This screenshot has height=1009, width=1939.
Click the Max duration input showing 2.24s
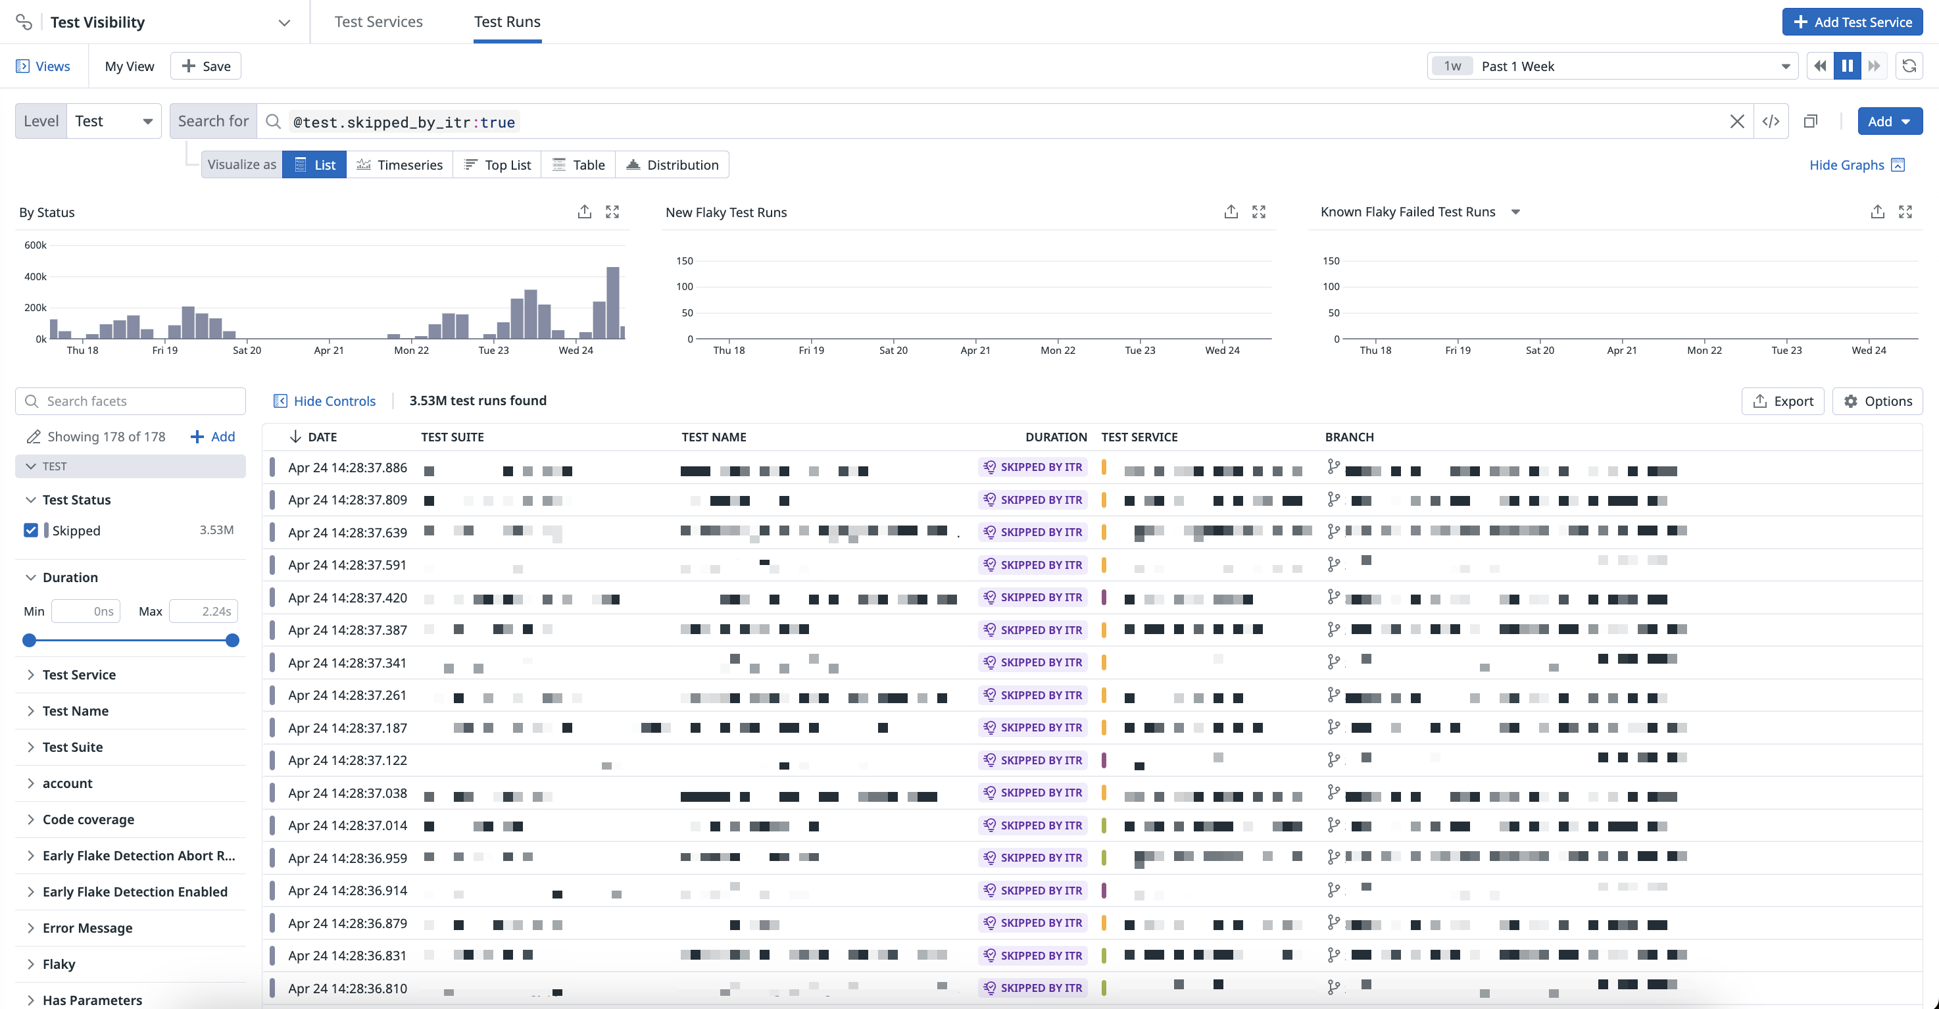(203, 610)
